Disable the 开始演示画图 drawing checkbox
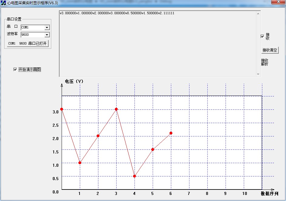Screen dimensions: 286x201 [15, 69]
